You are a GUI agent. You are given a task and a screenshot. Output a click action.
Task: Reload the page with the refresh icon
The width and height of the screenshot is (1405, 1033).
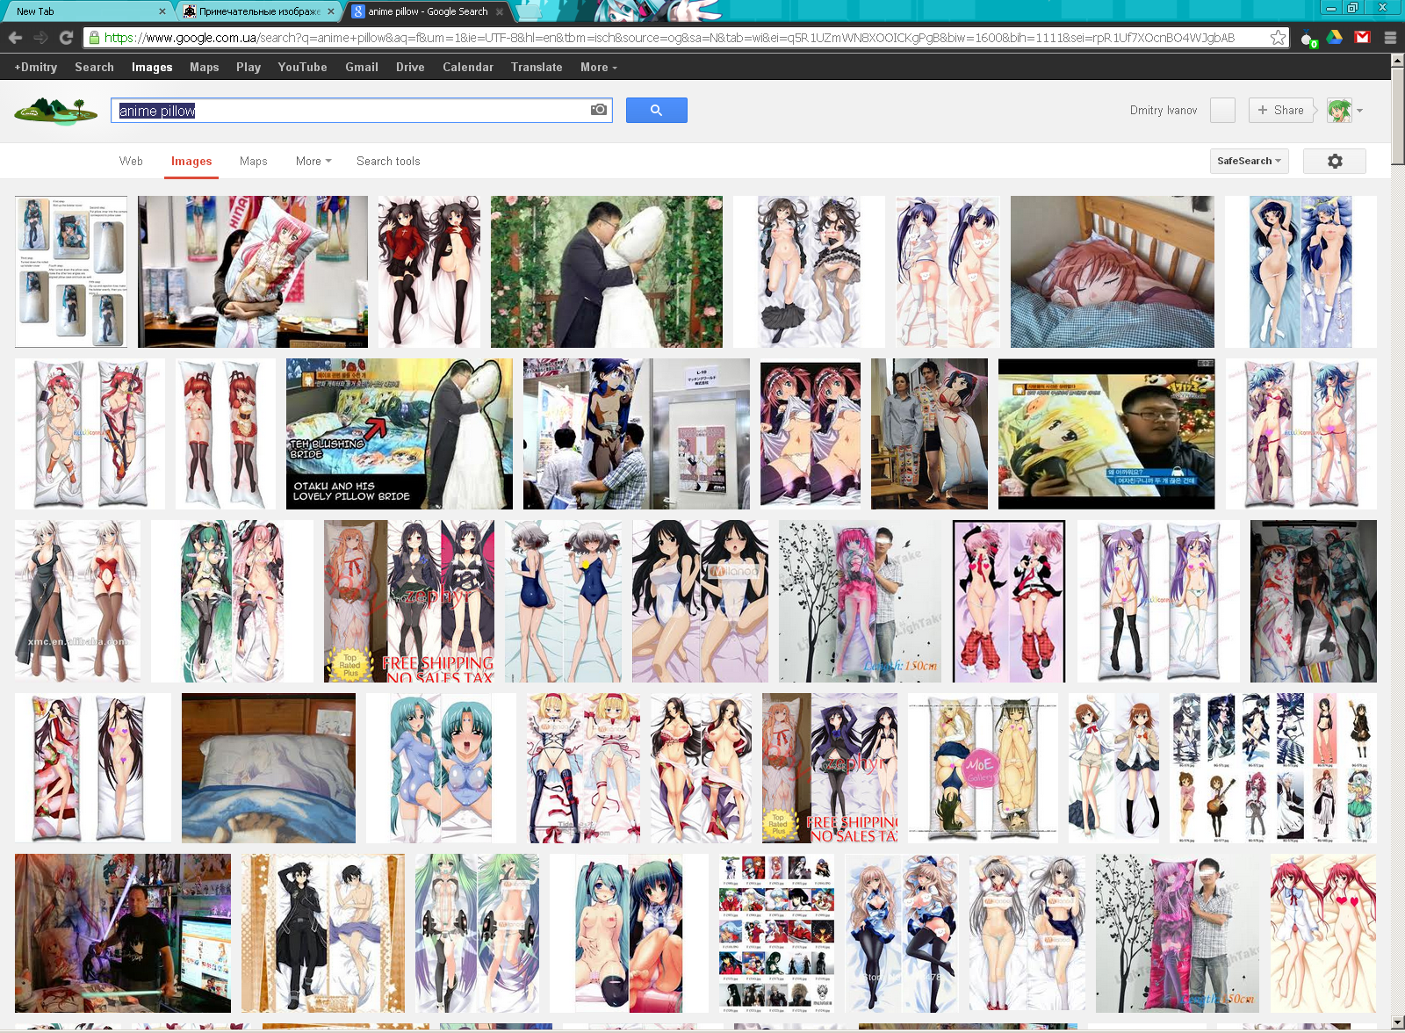point(66,38)
